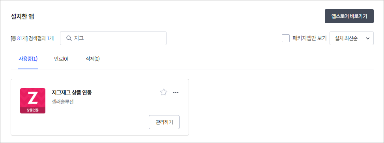
Task: Click the magnifier search icon
Action: (69, 38)
